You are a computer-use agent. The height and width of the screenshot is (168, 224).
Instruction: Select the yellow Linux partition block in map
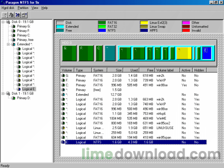[184, 53]
